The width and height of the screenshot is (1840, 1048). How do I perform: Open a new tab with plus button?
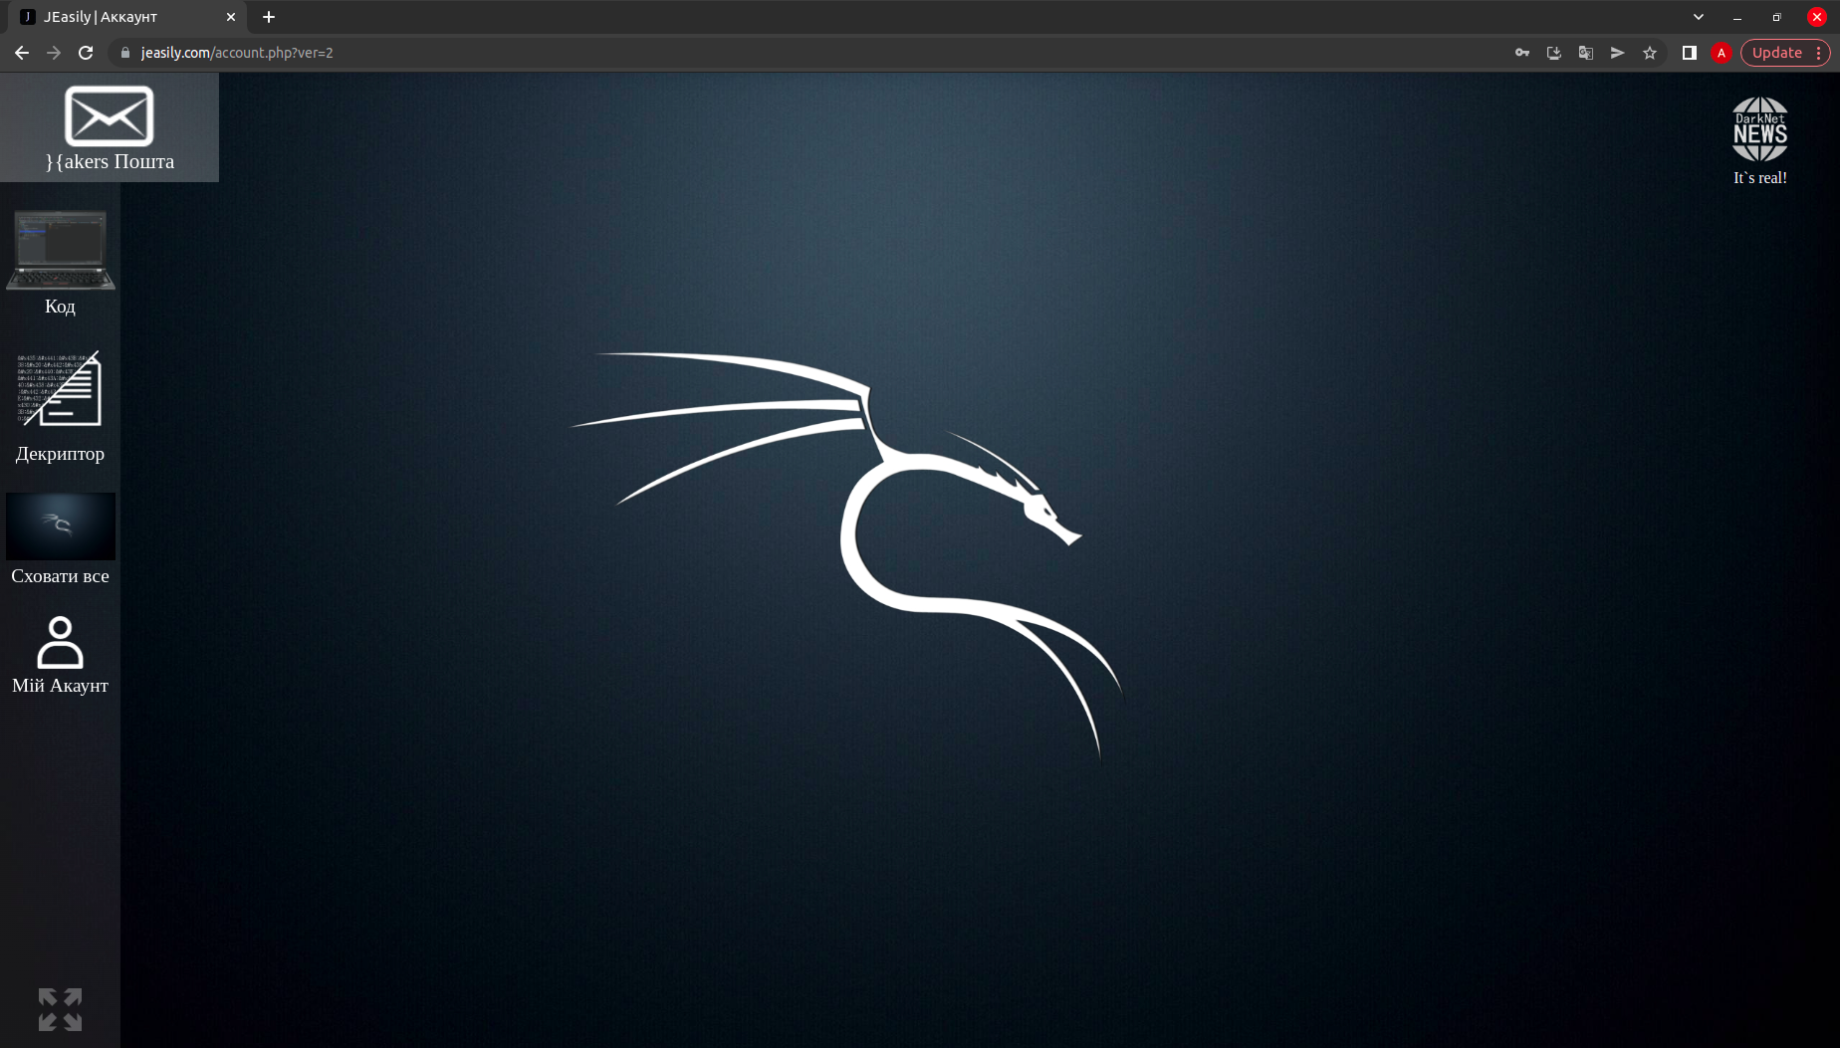coord(269,17)
